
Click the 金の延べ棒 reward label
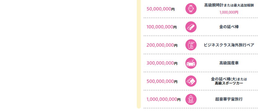point(229,27)
